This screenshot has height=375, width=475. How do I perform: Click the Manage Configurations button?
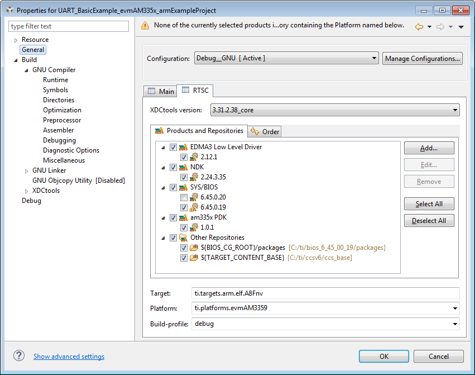click(423, 58)
